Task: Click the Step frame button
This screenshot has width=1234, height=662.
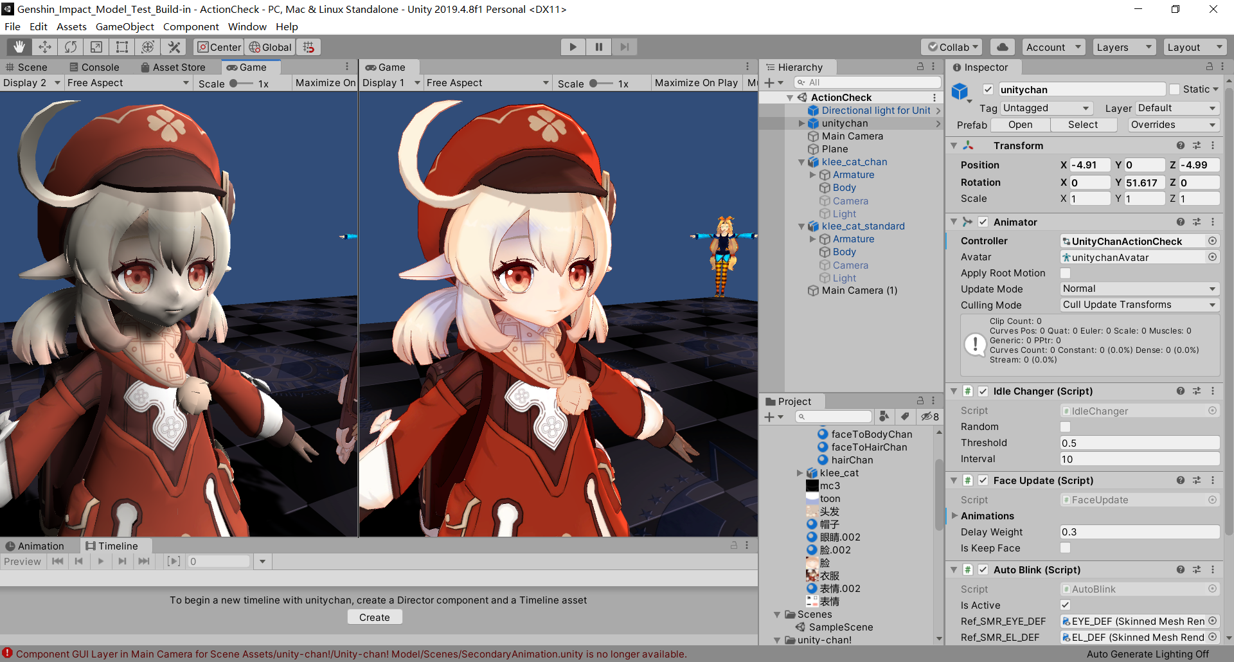Action: [624, 46]
